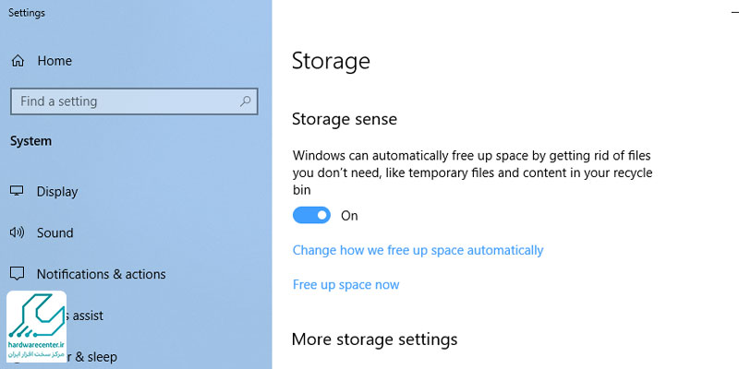The height and width of the screenshot is (369, 739).
Task: Focus the Find a setting search field
Action: (x=134, y=101)
